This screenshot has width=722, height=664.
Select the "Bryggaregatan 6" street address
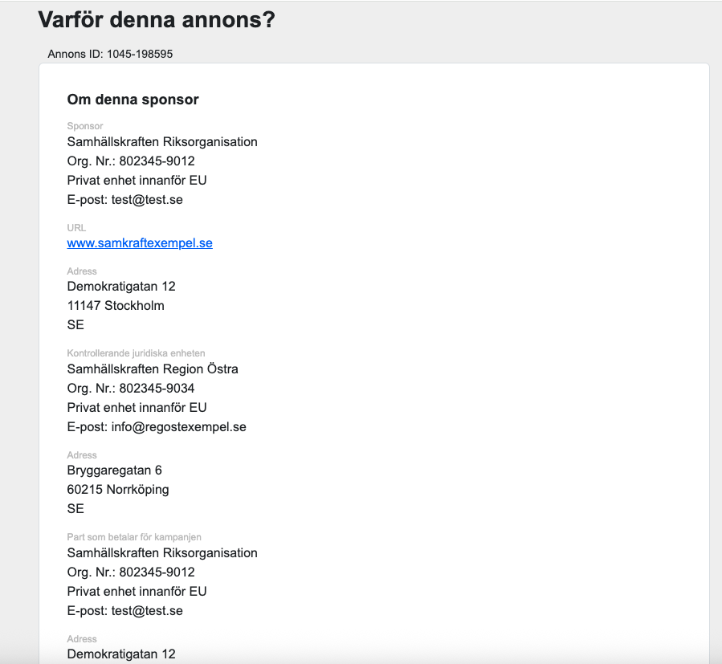coord(114,471)
